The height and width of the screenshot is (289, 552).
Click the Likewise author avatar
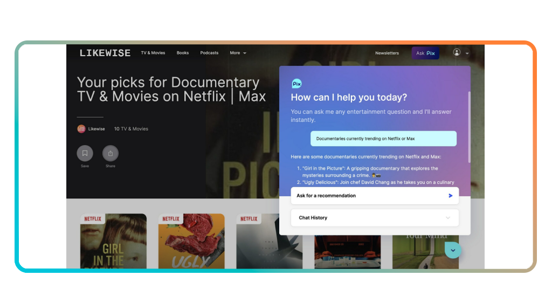(x=81, y=129)
